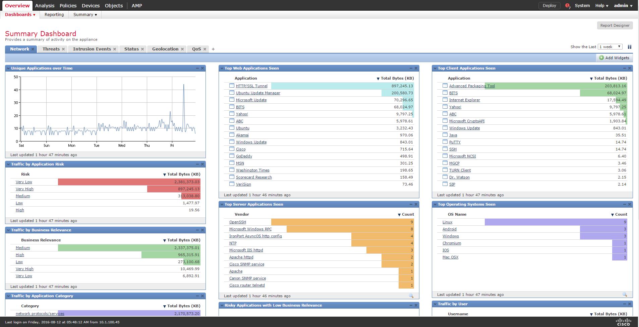639x327 pixels.
Task: Open the Policies menu
Action: click(68, 6)
